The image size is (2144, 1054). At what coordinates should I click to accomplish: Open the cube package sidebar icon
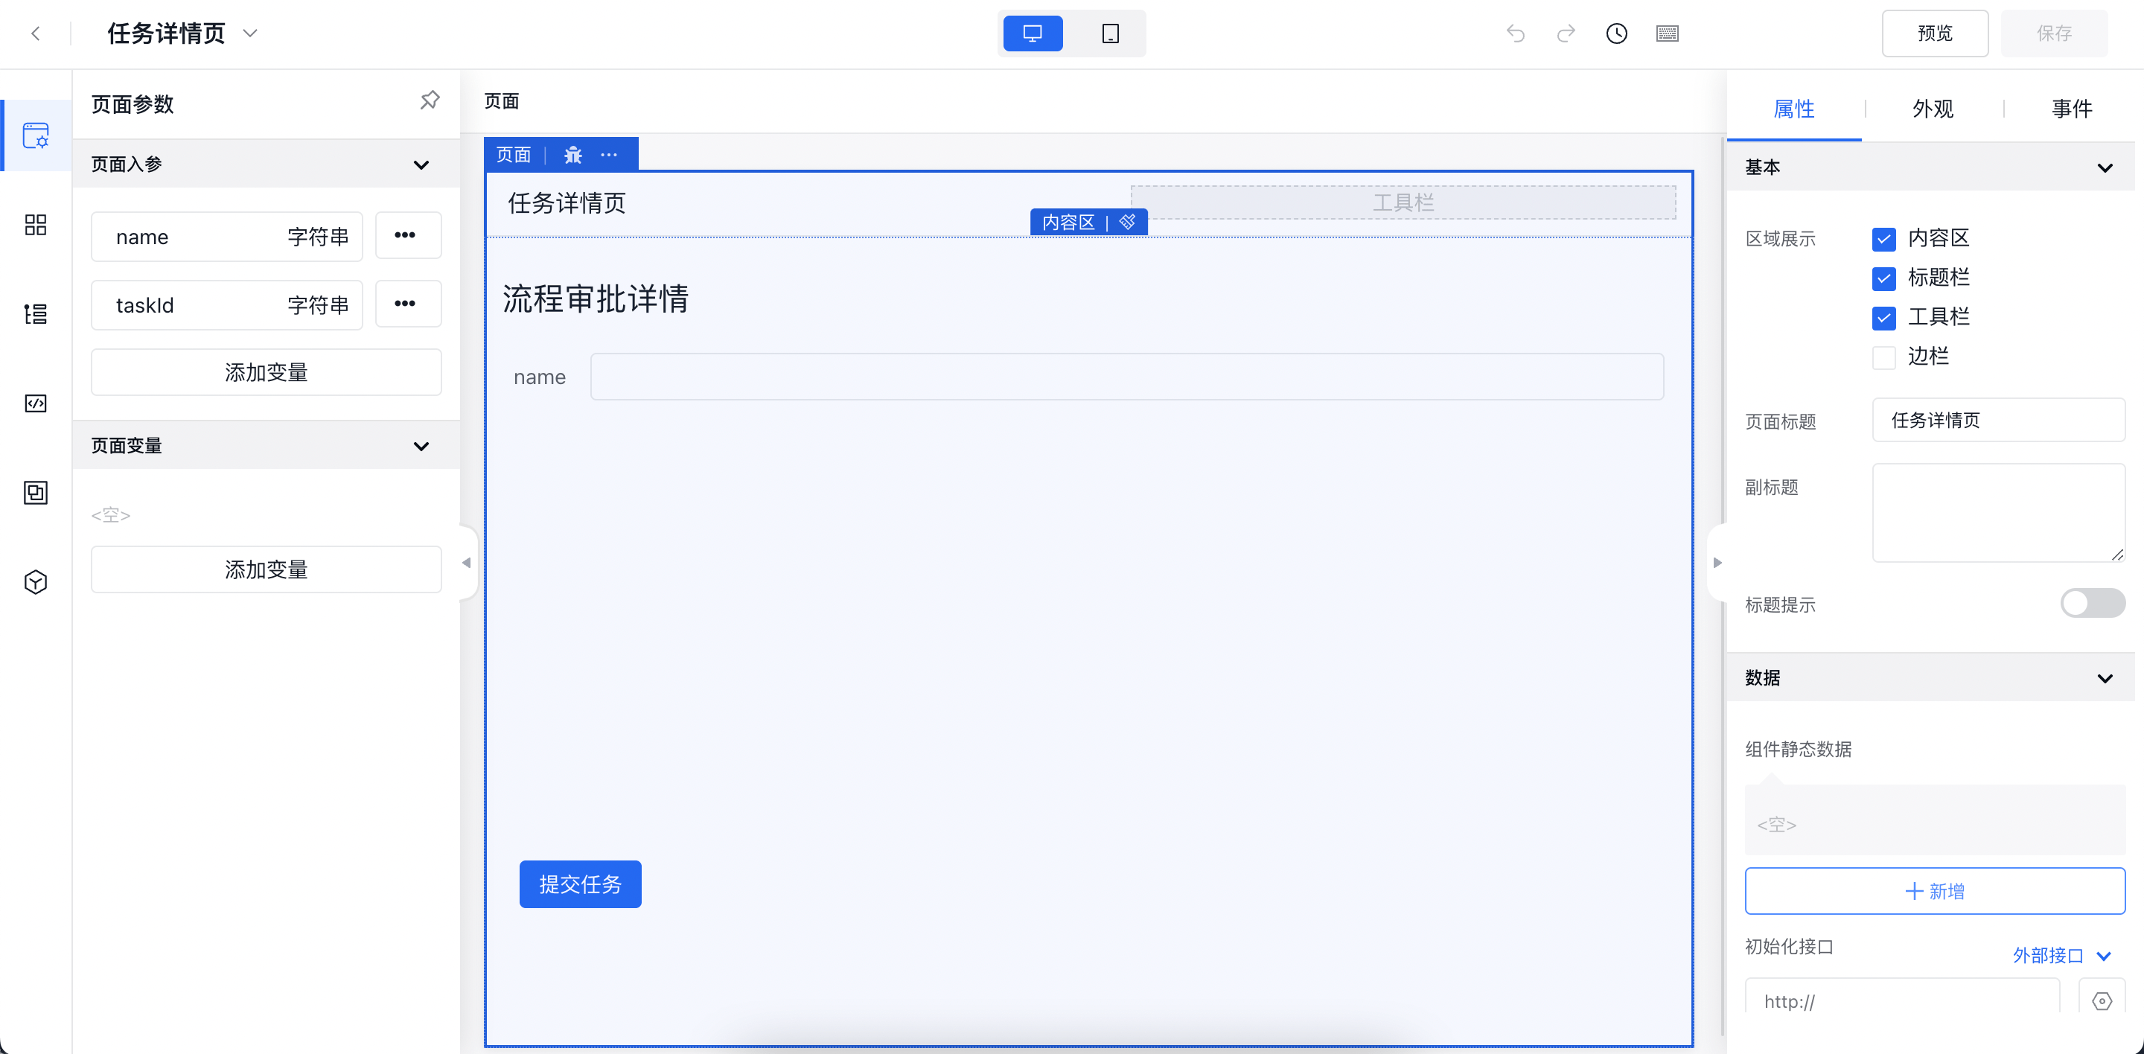tap(36, 581)
